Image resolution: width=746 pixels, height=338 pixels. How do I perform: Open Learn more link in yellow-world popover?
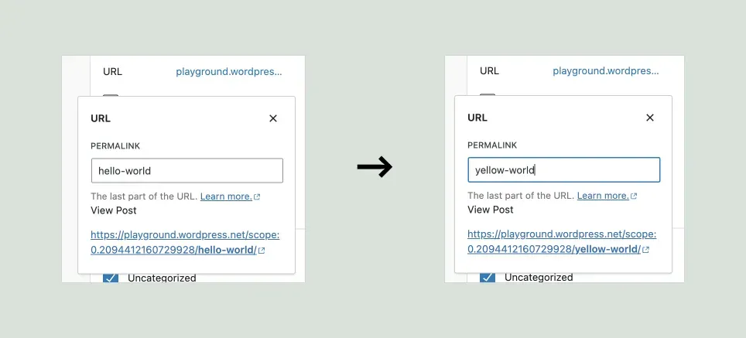(603, 196)
